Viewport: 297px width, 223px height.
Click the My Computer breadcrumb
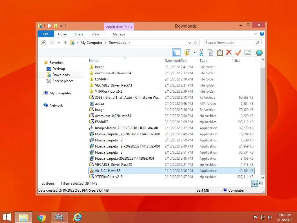click(91, 43)
